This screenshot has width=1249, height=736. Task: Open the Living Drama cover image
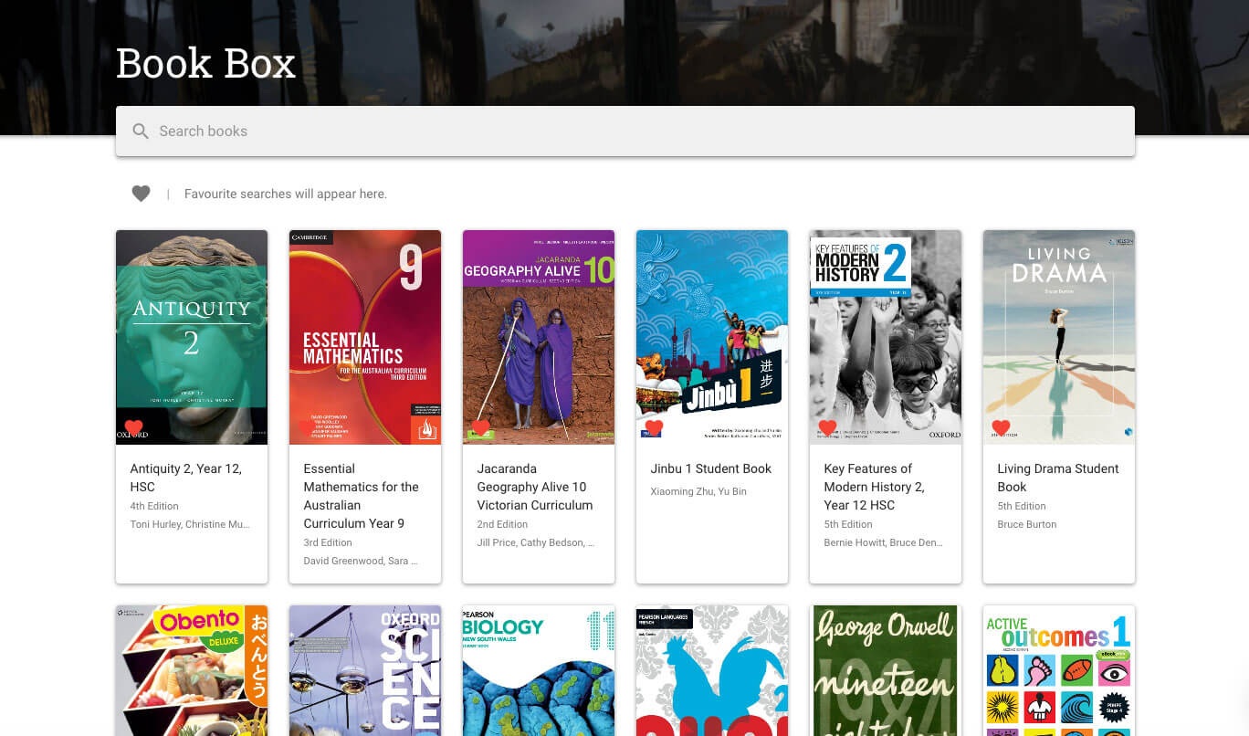point(1059,329)
